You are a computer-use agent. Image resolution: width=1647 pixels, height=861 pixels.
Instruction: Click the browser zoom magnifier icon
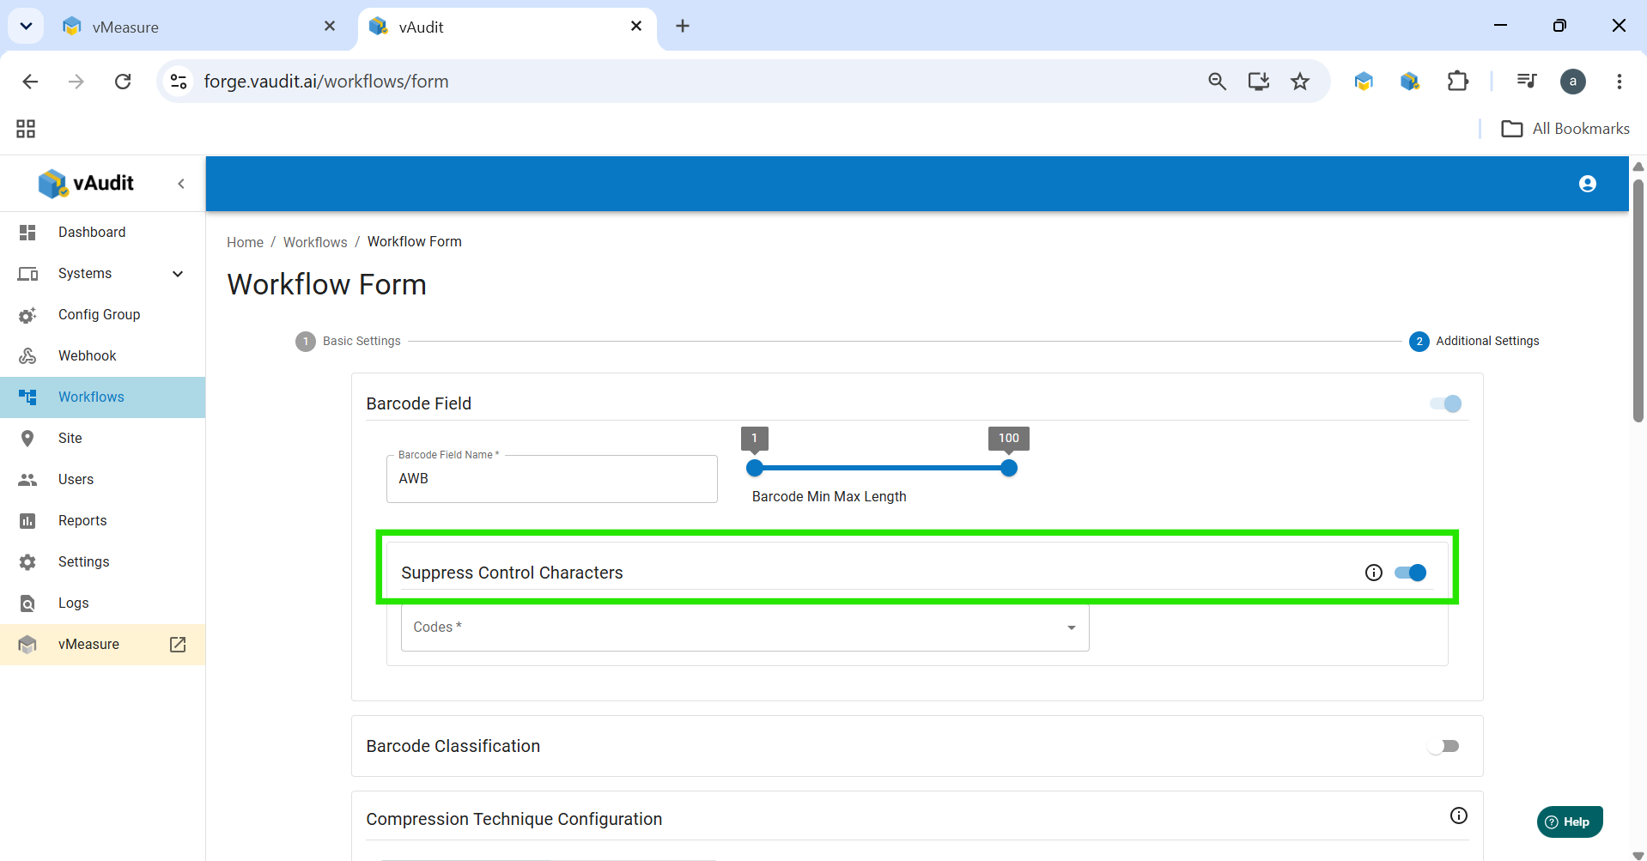pyautogui.click(x=1217, y=82)
